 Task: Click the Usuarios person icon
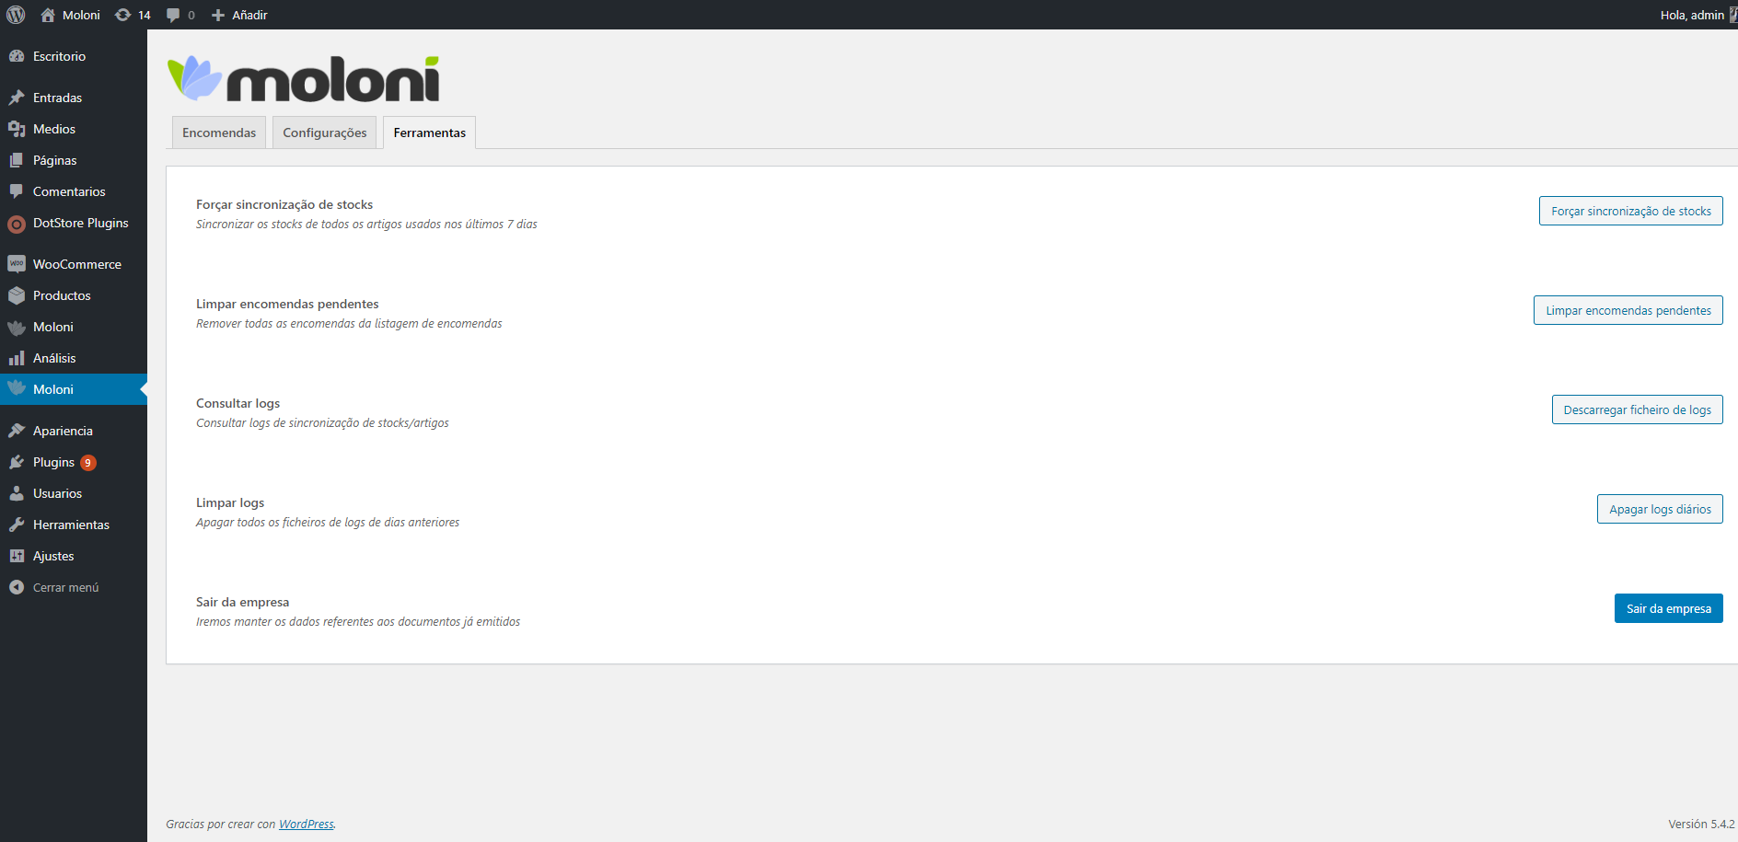(17, 493)
